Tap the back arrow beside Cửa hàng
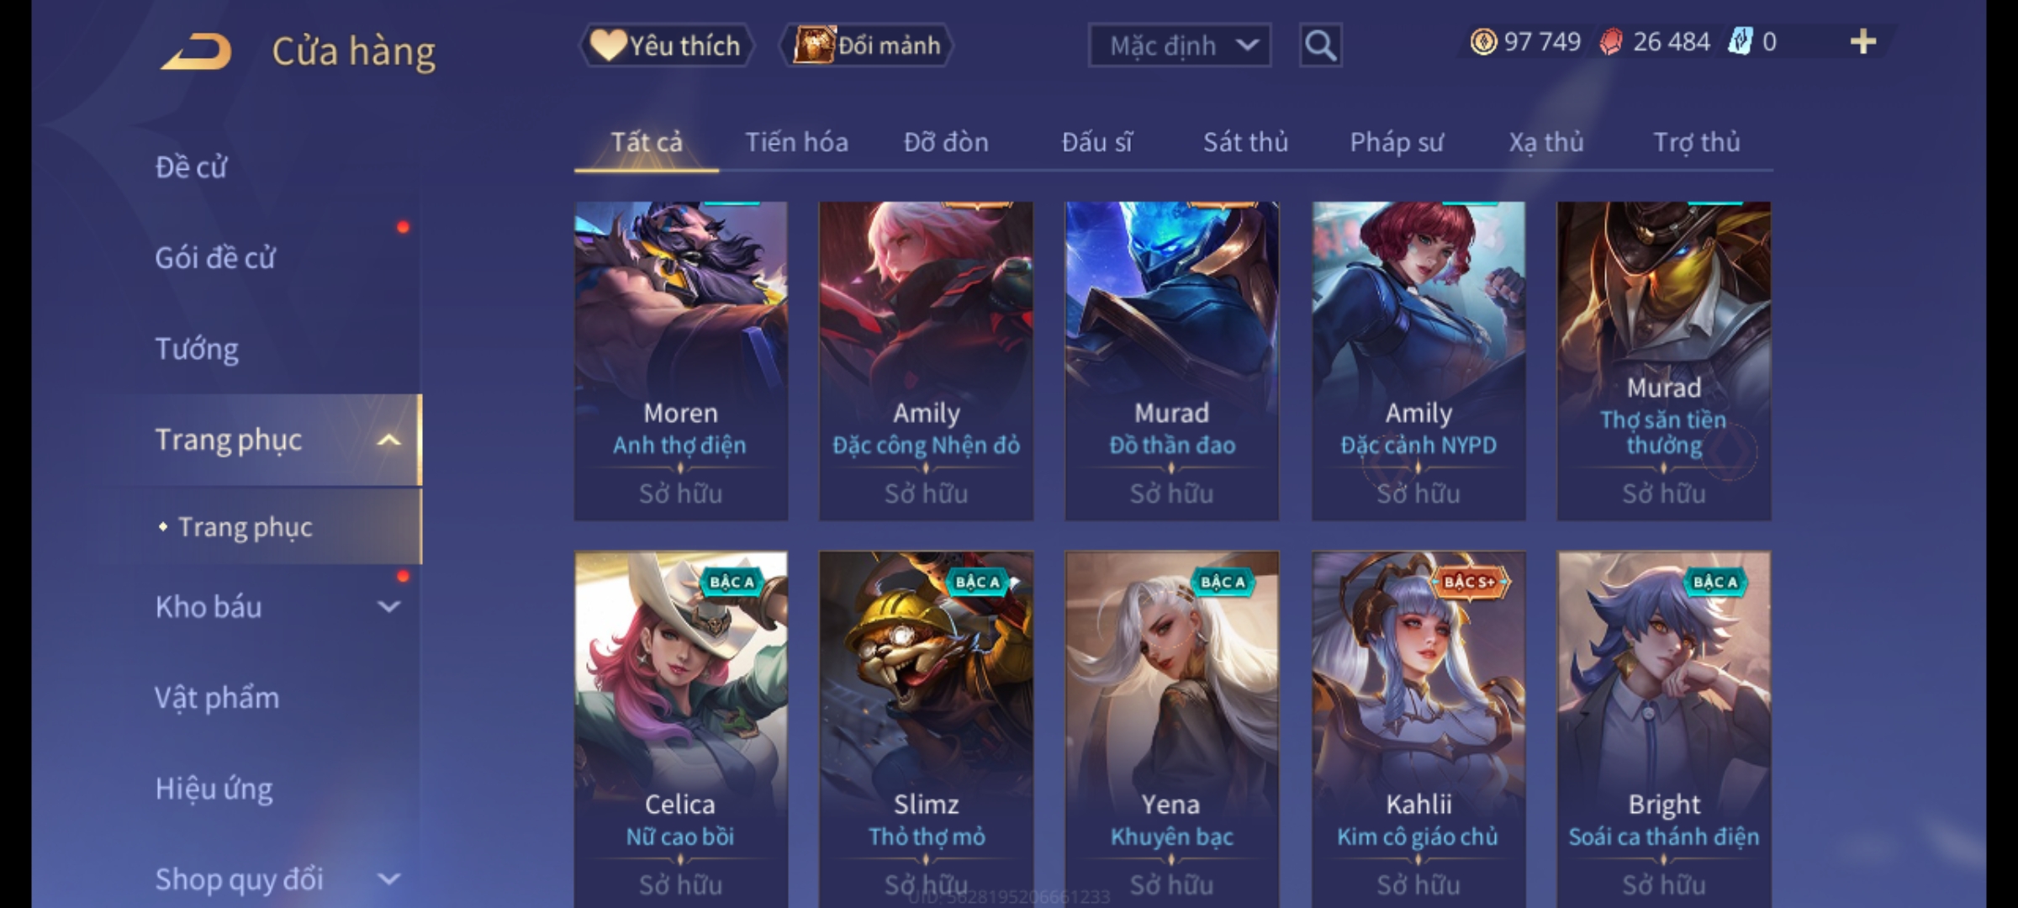Image resolution: width=2018 pixels, height=908 pixels. click(x=197, y=51)
